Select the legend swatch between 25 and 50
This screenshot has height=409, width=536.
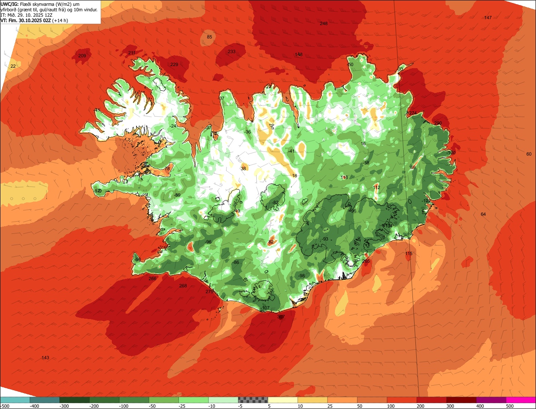click(342, 400)
